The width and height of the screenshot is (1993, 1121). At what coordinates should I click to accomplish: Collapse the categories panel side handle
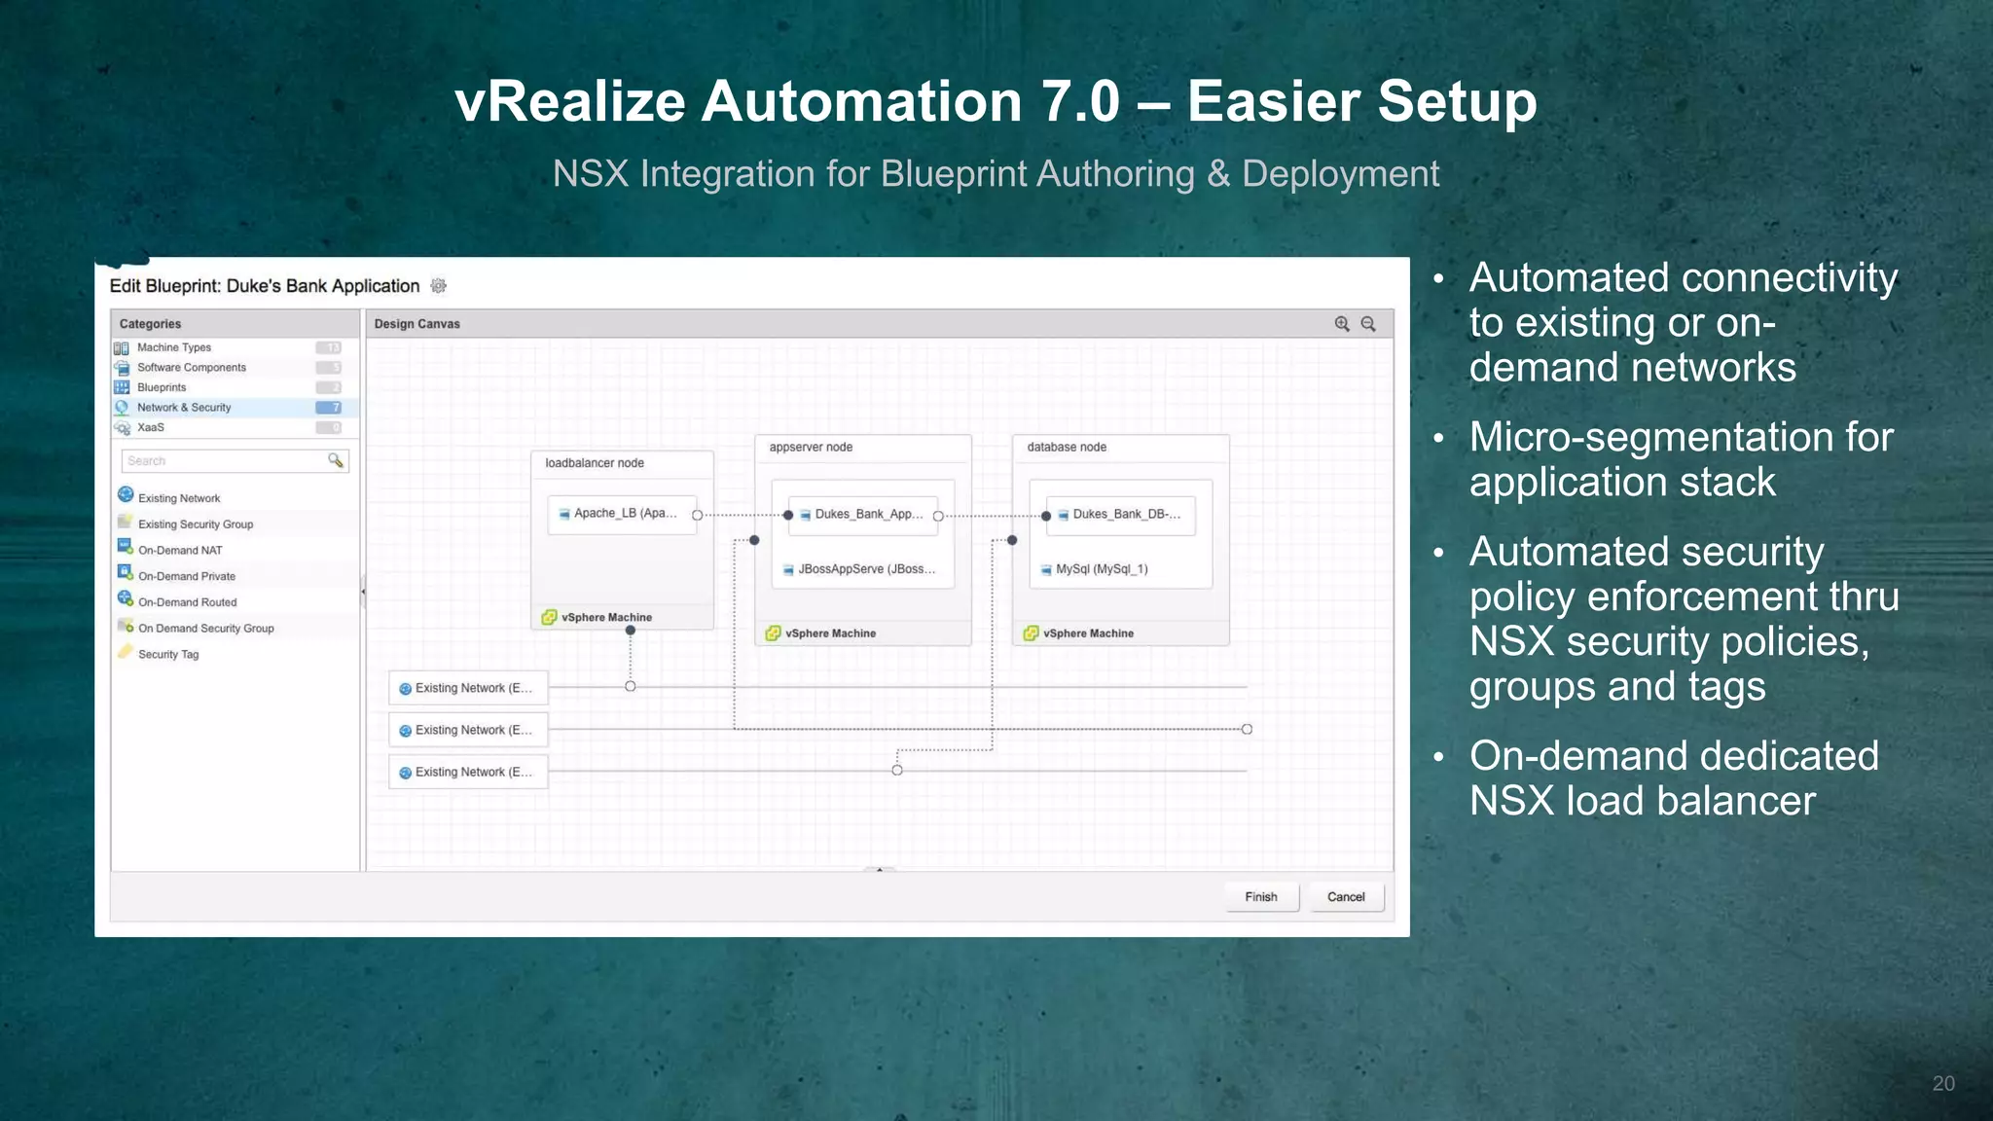coord(363,591)
